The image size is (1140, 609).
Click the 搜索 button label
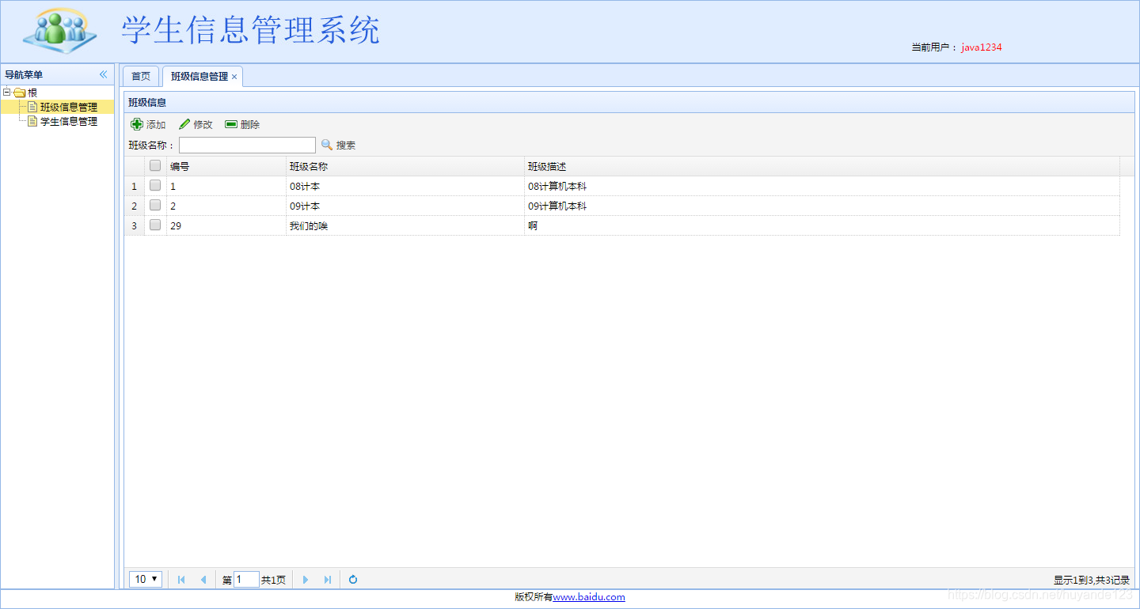[346, 146]
